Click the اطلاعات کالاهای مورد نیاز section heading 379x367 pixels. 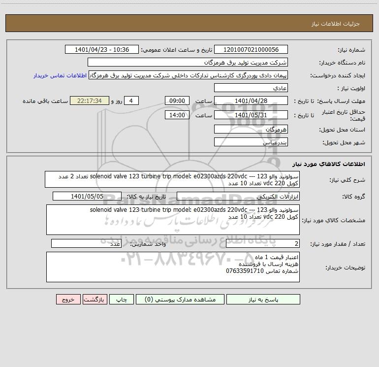329,164
